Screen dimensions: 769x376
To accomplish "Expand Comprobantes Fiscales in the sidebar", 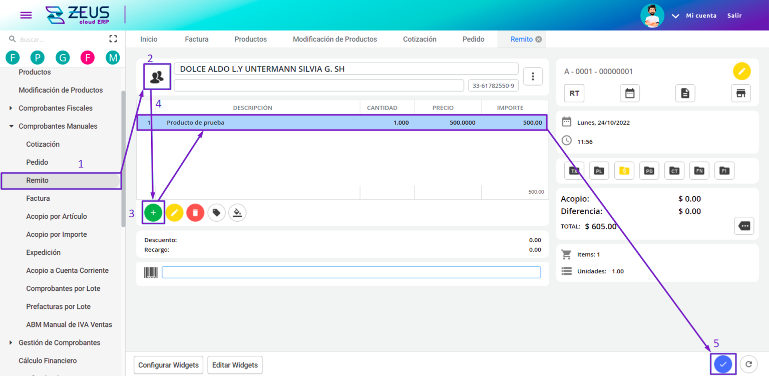I will pyautogui.click(x=55, y=108).
